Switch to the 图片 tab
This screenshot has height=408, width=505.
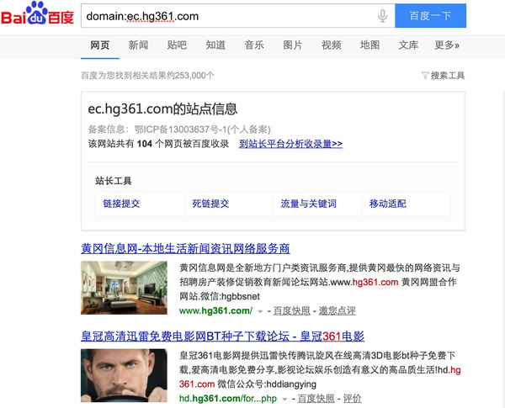click(292, 45)
